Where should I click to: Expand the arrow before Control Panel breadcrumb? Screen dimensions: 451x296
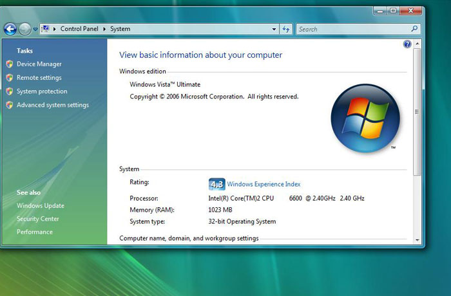55,29
